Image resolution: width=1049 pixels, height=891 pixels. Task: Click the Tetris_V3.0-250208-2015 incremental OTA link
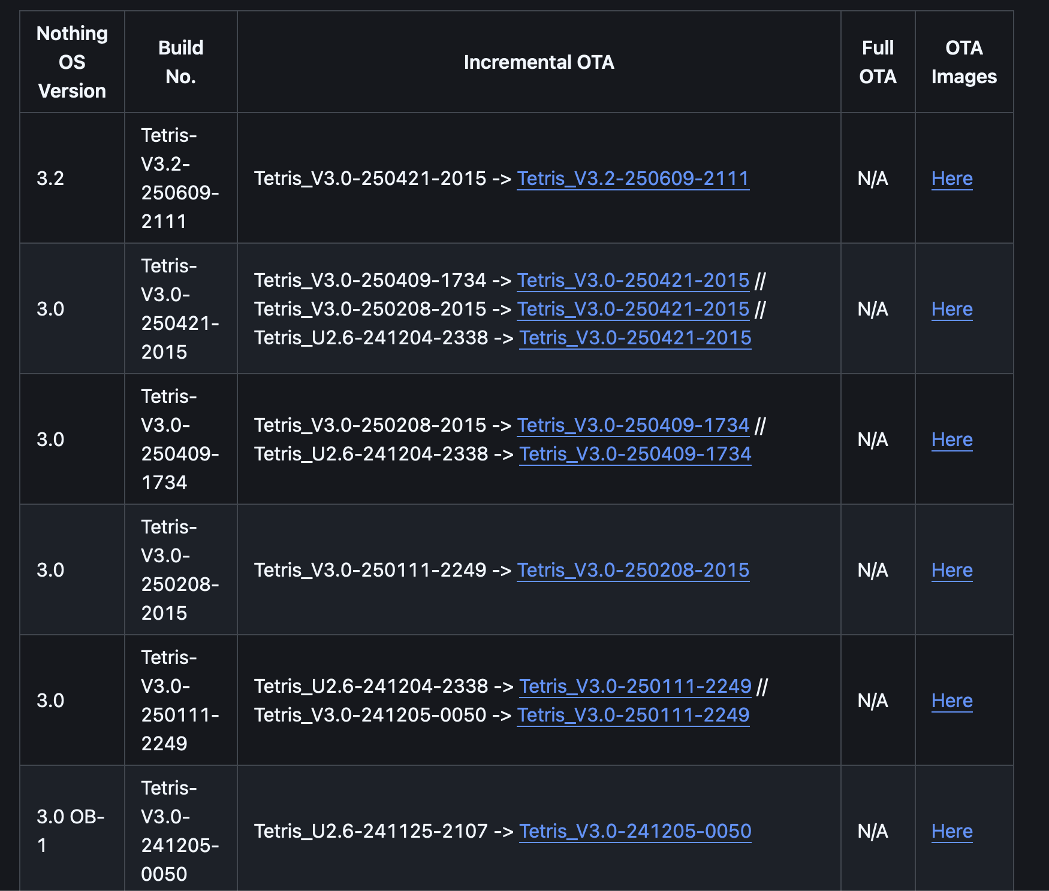[633, 570]
